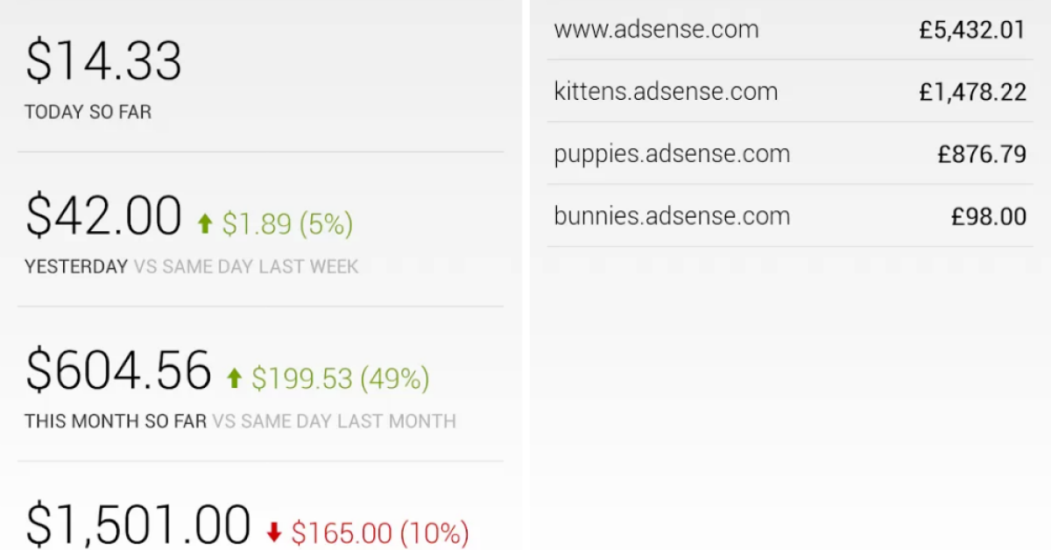Viewport: 1051px width, 550px height.
Task: Click the $165.00 (10%) decrease value
Action: (x=380, y=532)
